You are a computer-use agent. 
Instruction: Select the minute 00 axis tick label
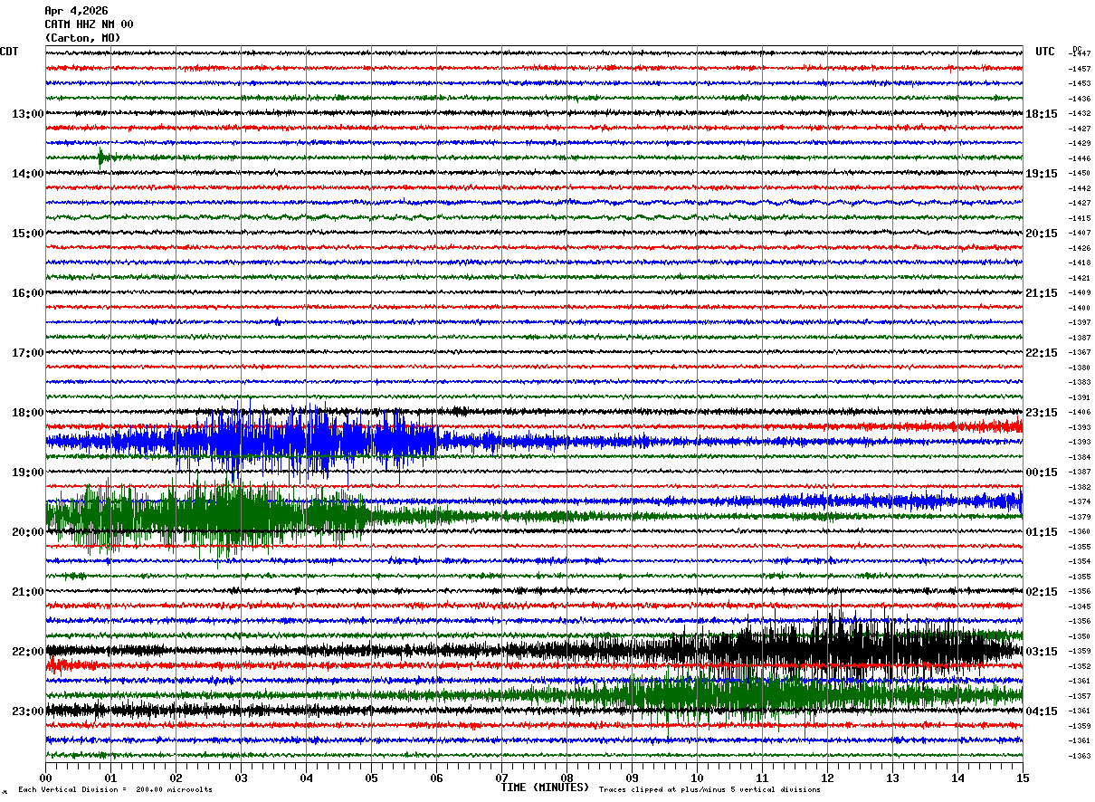tap(45, 778)
